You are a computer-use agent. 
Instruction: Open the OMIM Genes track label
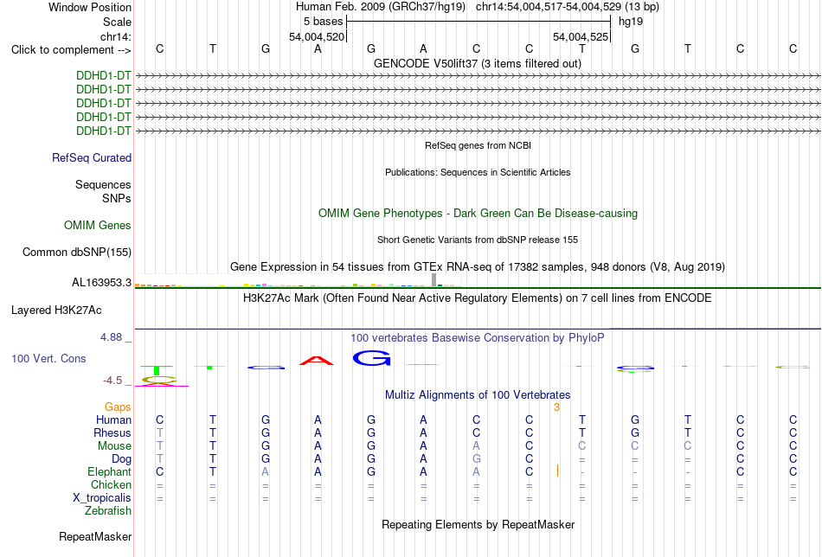(x=97, y=226)
